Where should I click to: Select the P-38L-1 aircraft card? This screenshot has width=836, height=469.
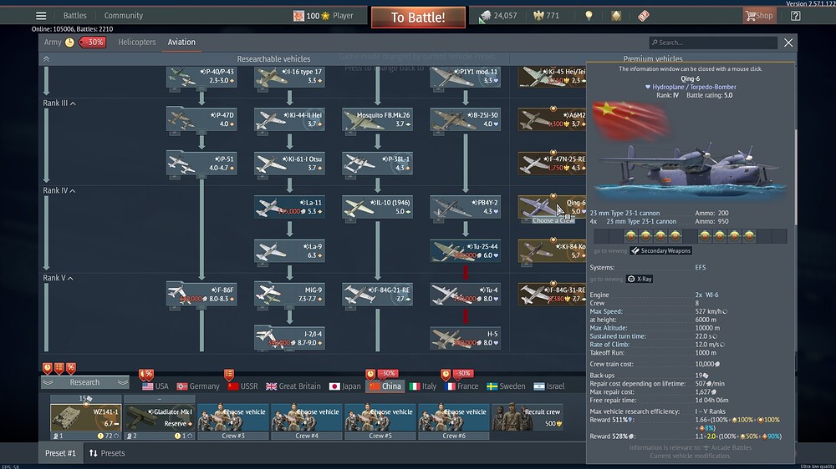[378, 163]
